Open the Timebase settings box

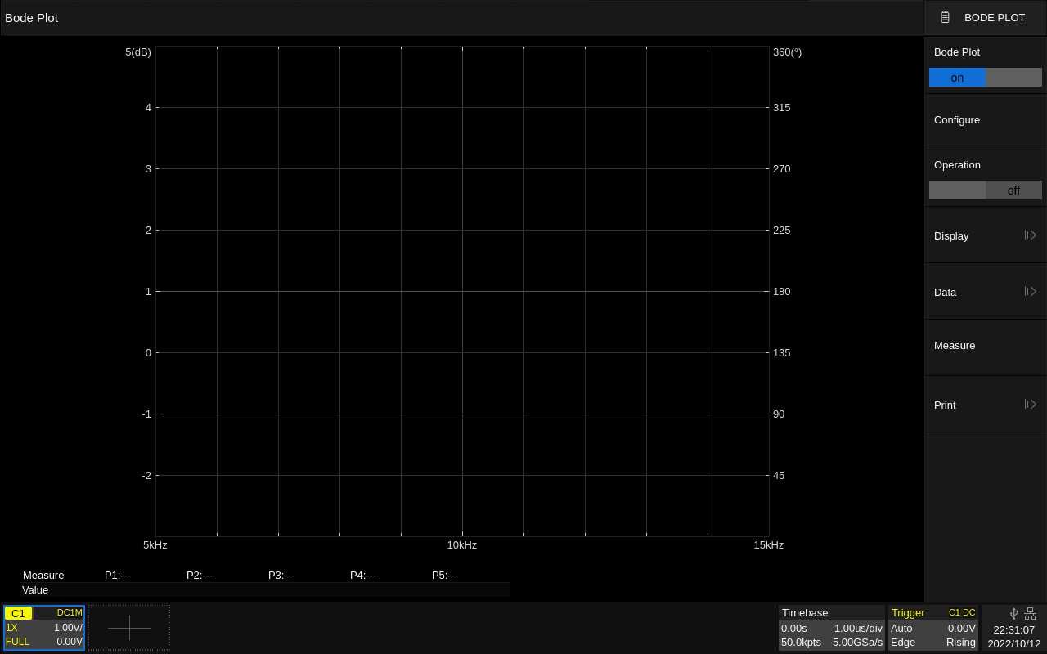pos(831,628)
